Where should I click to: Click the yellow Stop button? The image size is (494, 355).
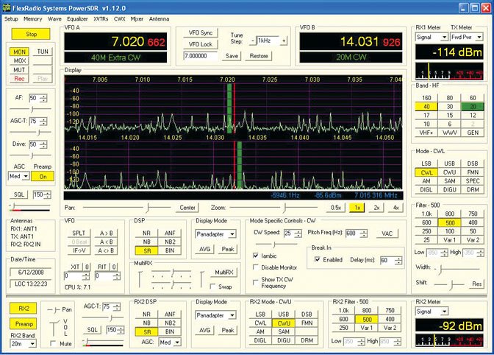31,34
